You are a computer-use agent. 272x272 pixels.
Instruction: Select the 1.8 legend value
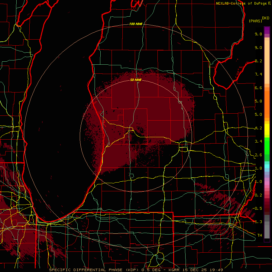[258, 168]
